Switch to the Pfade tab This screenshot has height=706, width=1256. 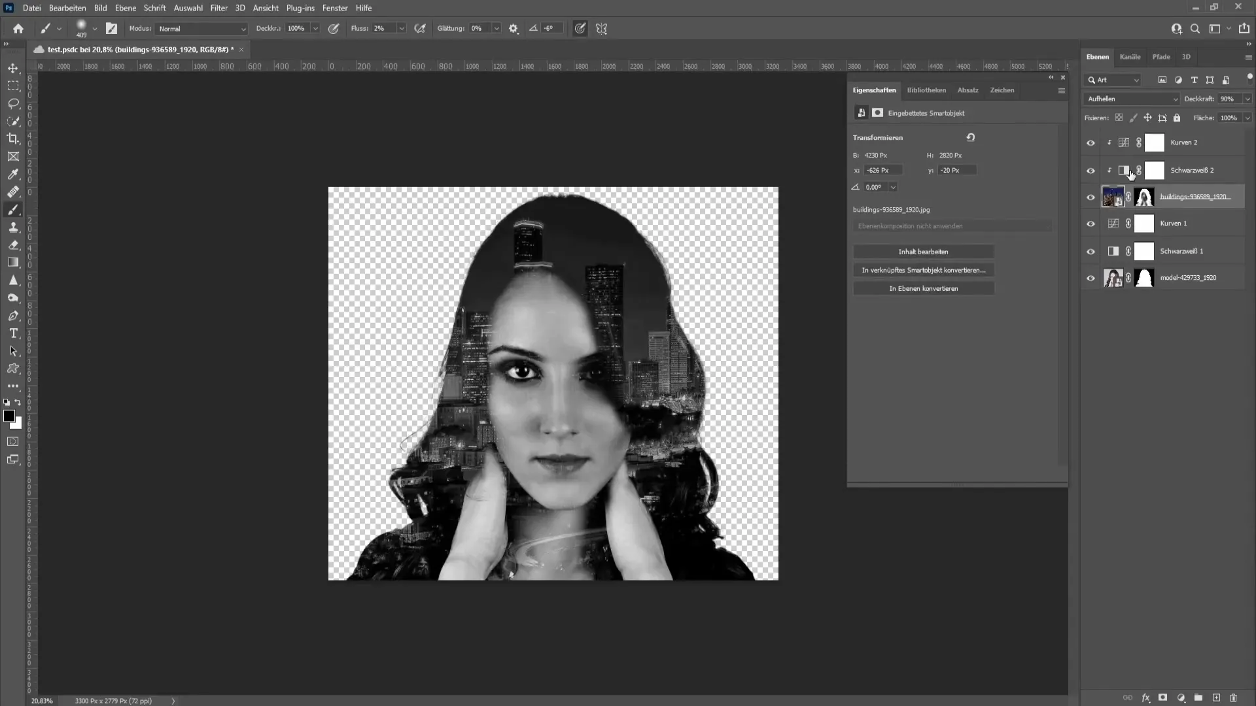[1161, 56]
